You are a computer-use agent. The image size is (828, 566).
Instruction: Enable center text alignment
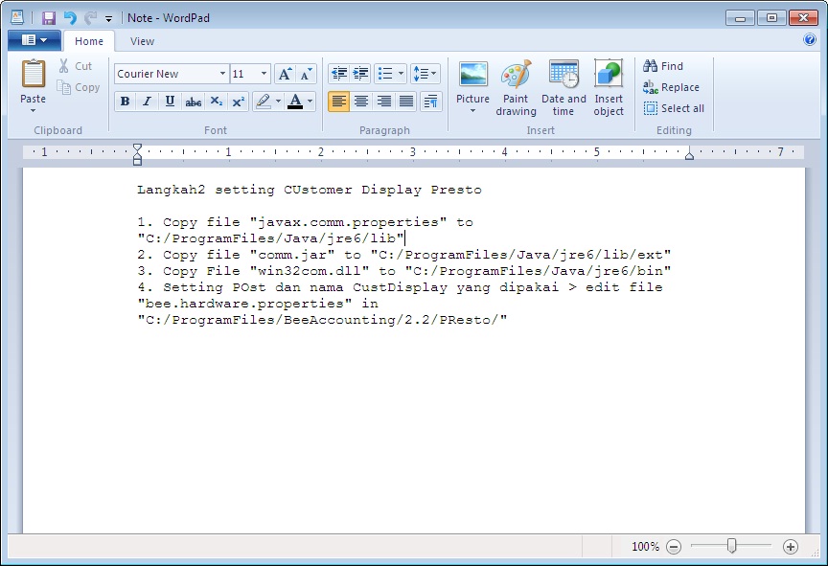coord(361,102)
